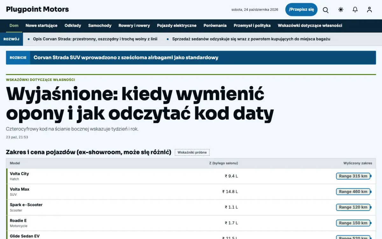Select Glide Sedan EV model name
Image resolution: width=382 pixels, height=239 pixels.
click(x=25, y=236)
